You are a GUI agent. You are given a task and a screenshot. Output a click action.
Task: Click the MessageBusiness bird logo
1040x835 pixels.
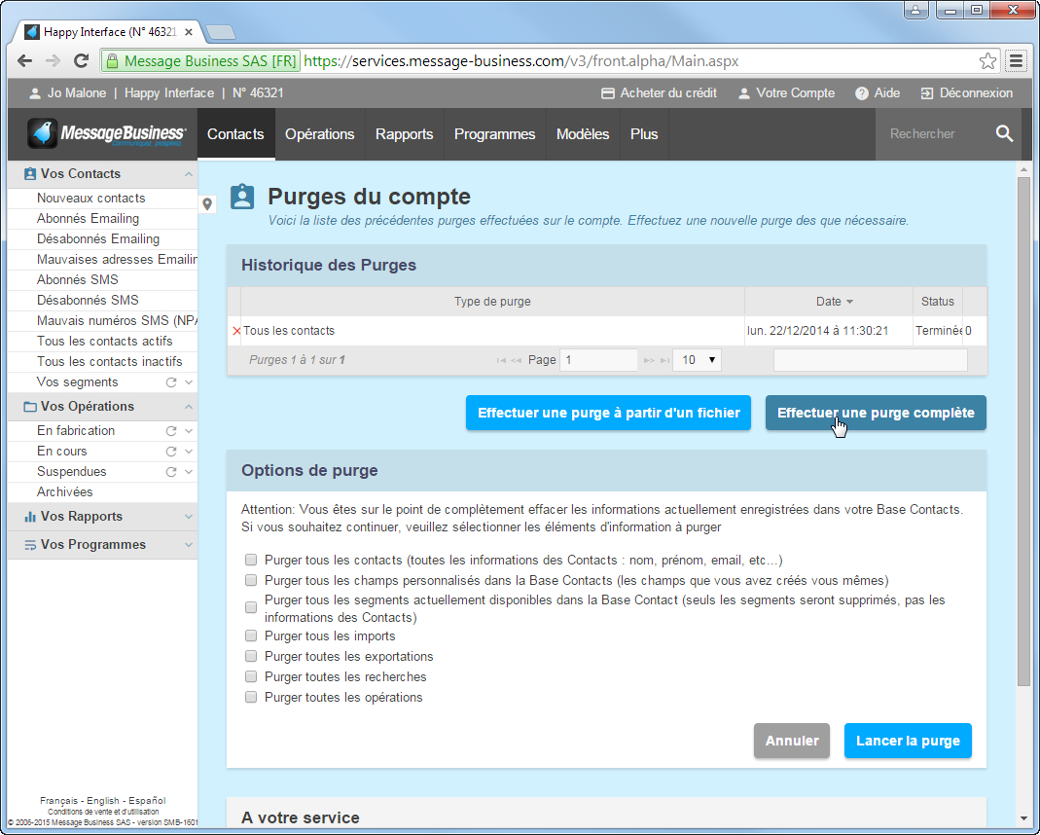[43, 134]
